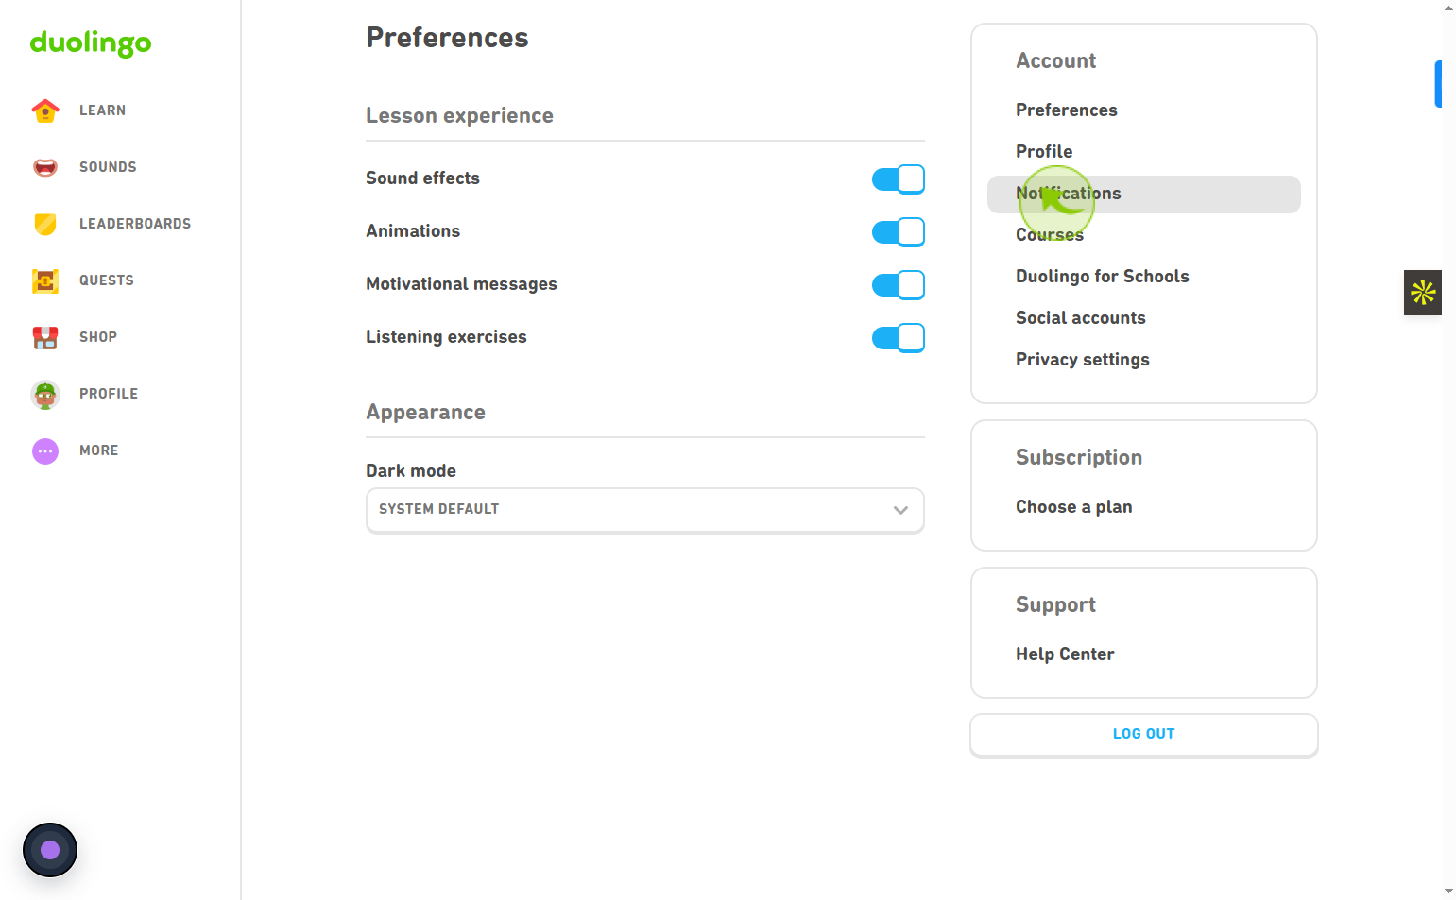Turn off the Animations switch
This screenshot has height=900, width=1456.
pyautogui.click(x=898, y=231)
